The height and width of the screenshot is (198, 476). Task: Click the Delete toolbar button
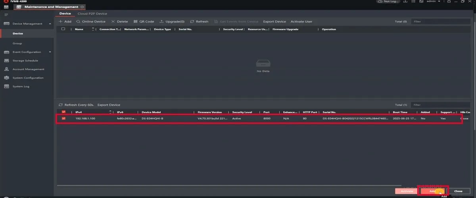pos(119,21)
